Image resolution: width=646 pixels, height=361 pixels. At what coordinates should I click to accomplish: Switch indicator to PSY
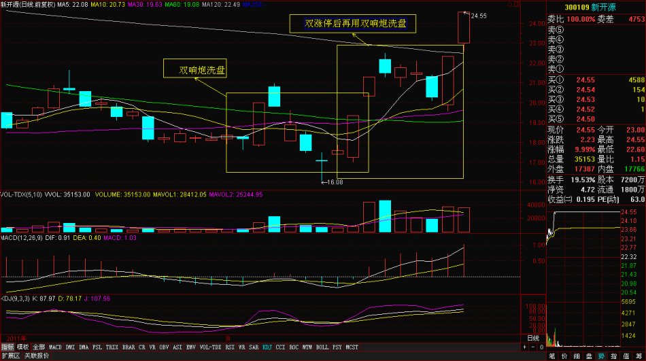(337, 347)
